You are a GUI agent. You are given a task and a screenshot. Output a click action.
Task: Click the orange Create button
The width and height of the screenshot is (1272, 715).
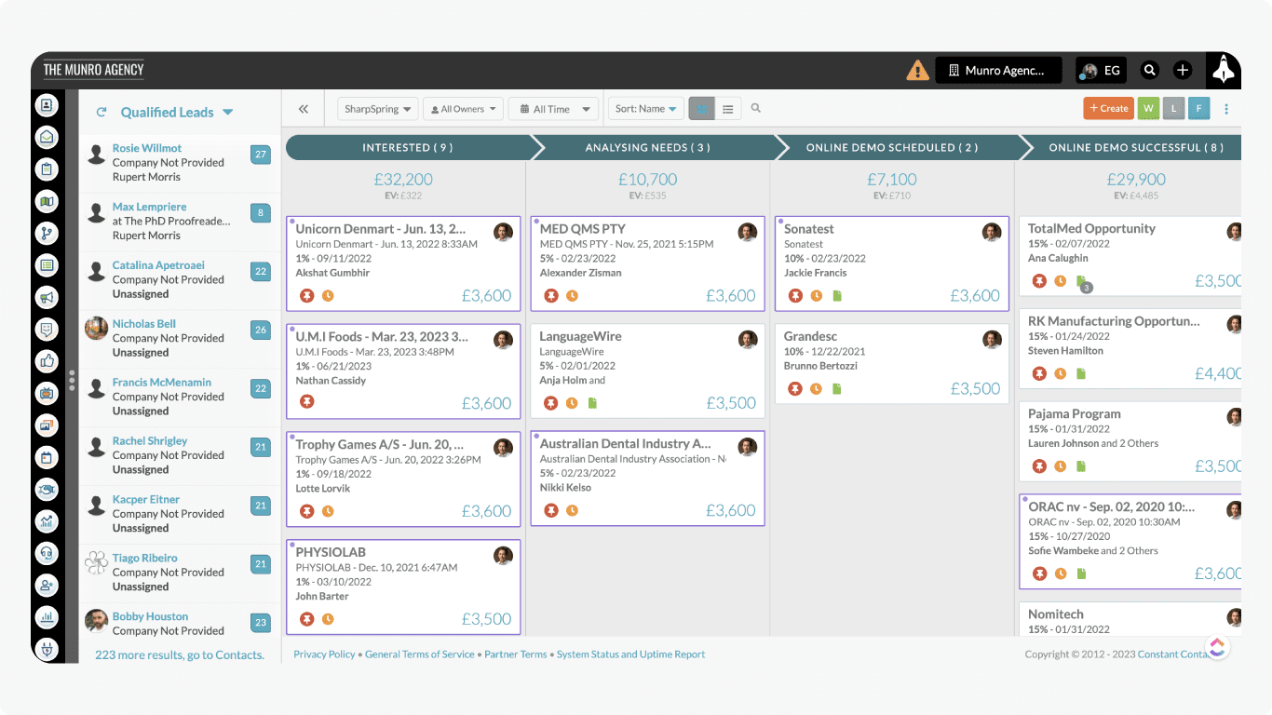click(1108, 108)
